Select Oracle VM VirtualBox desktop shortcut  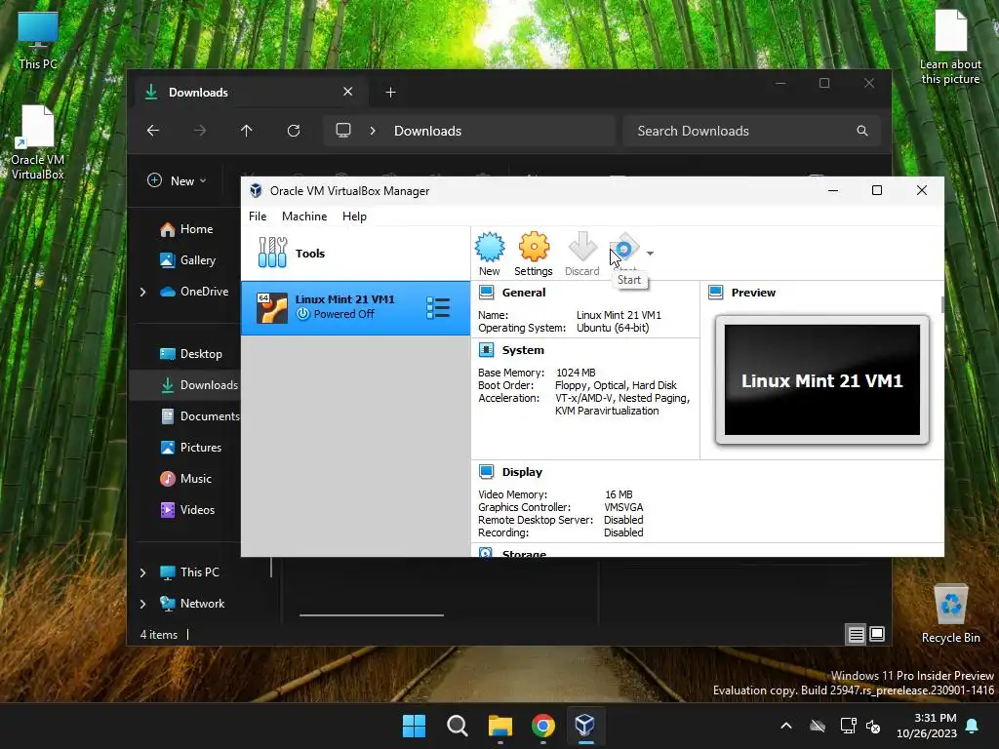(x=38, y=142)
